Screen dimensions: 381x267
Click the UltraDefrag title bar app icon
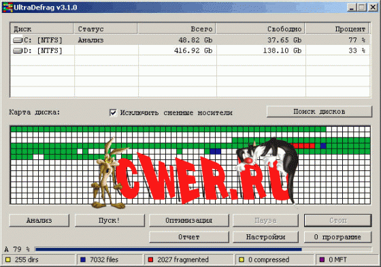pos(7,7)
